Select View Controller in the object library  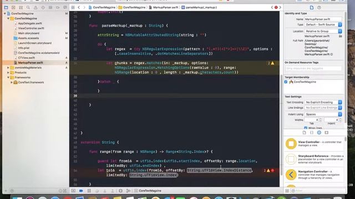(315, 144)
